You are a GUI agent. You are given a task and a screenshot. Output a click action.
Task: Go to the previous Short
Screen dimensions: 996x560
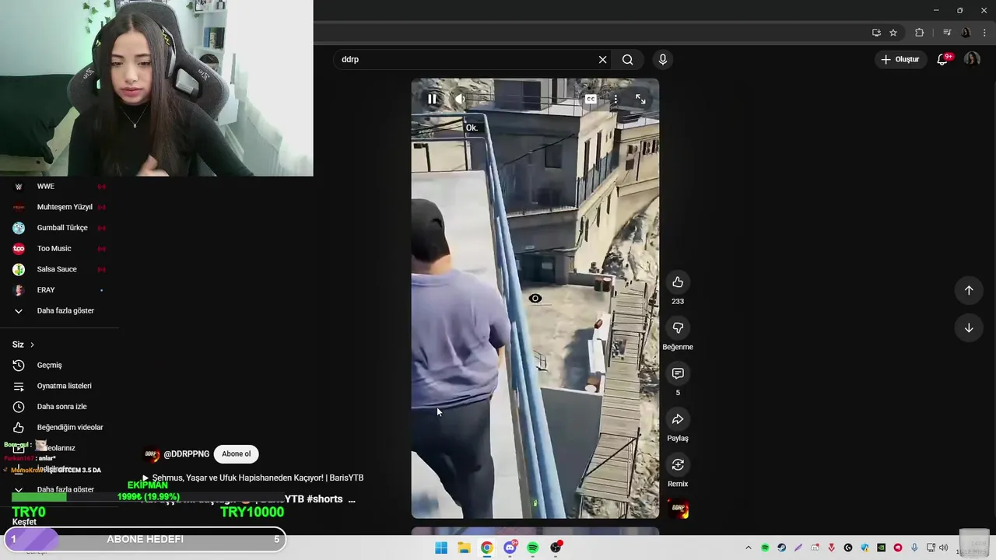coord(969,290)
